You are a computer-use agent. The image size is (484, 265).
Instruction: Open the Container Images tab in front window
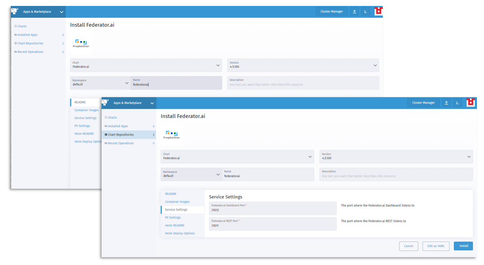pos(177,202)
